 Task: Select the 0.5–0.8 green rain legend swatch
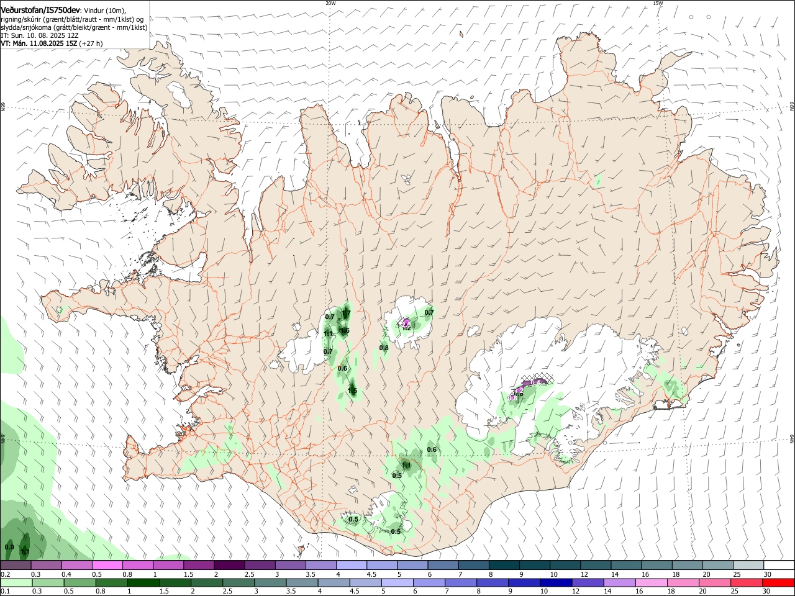pos(80,583)
